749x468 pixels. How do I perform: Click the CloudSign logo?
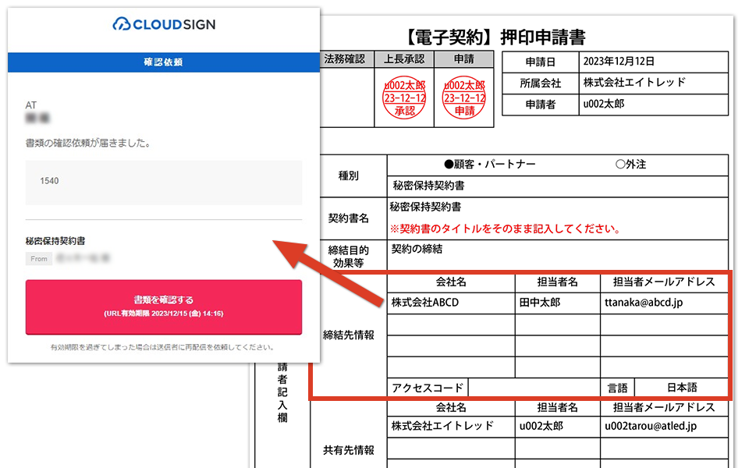(164, 24)
